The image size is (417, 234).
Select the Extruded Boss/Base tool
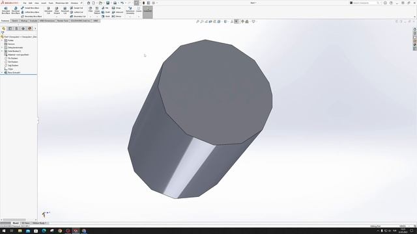pos(6,10)
